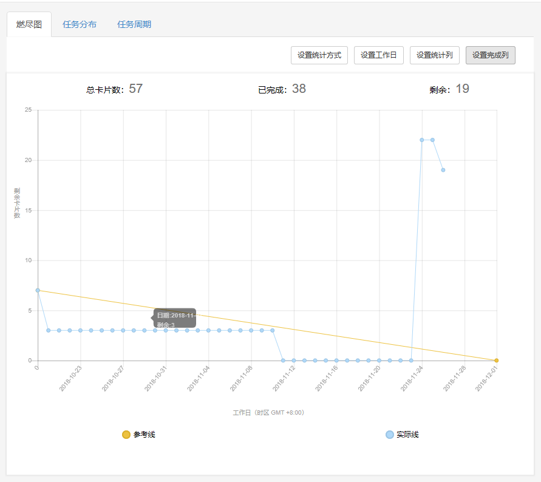Click the y-axis label 15
The width and height of the screenshot is (541, 482).
(28, 210)
